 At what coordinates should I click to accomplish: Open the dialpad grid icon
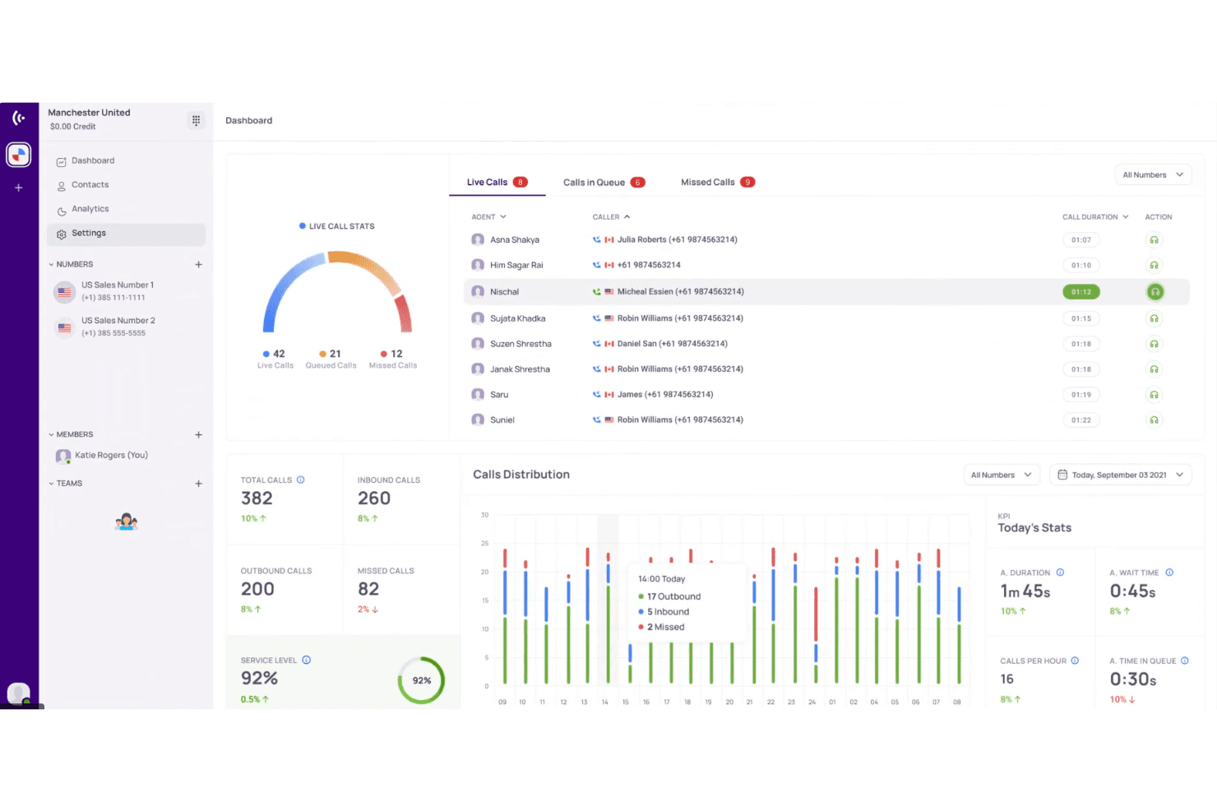pyautogui.click(x=196, y=120)
